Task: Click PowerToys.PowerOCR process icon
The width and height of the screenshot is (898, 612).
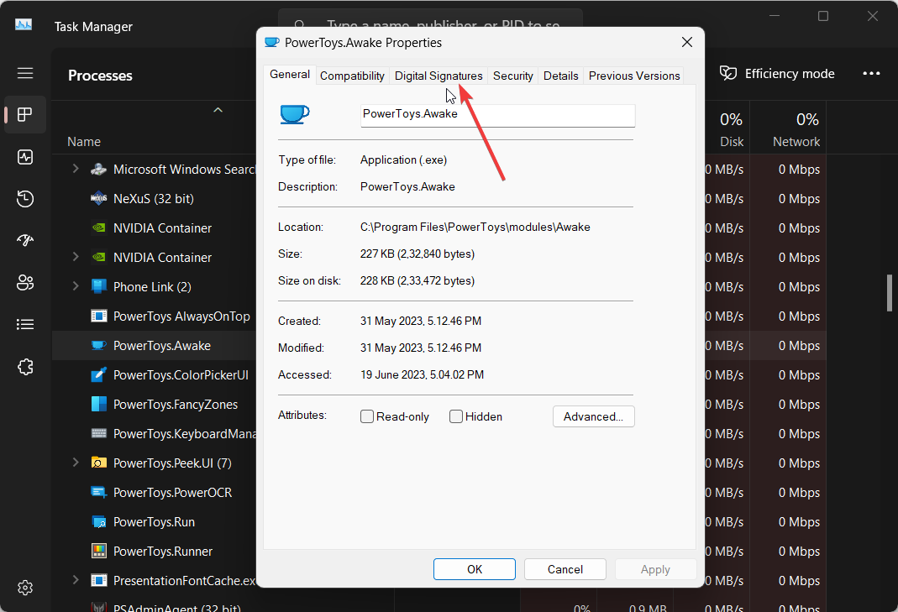Action: pos(98,492)
